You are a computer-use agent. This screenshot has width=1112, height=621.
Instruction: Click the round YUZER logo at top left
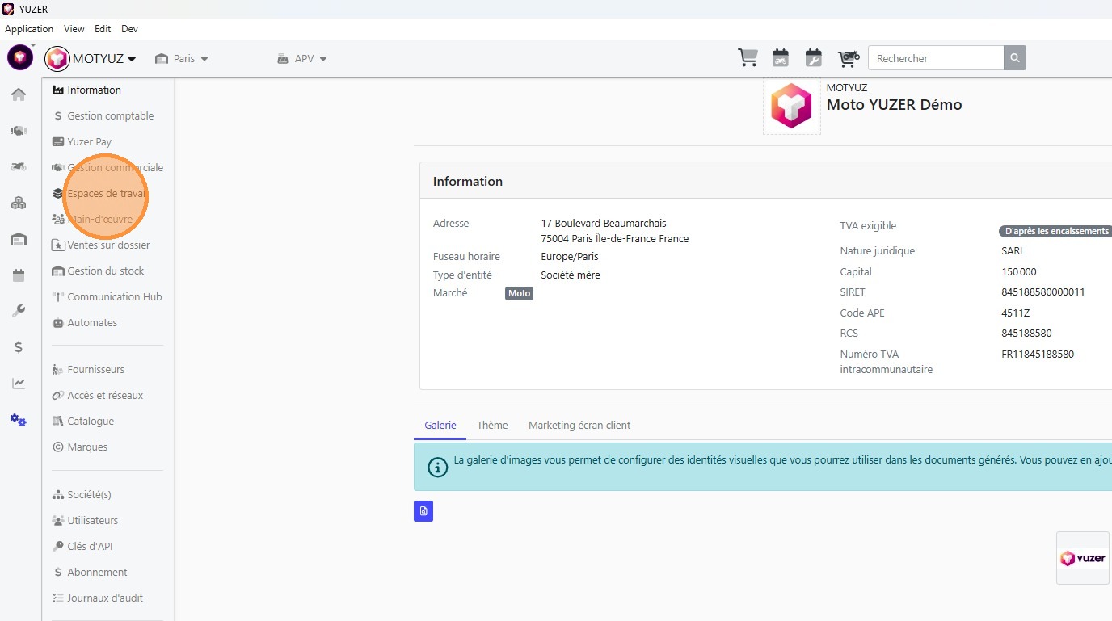[20, 57]
